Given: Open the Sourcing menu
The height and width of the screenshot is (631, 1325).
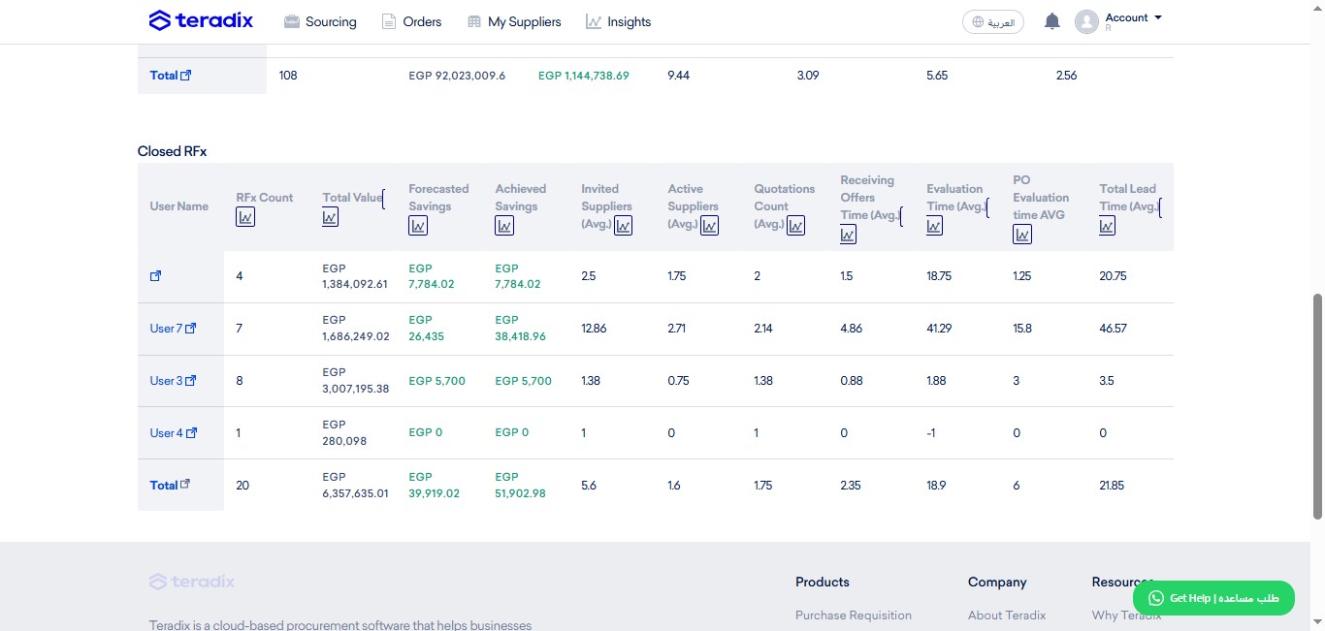Looking at the screenshot, I should pos(320,21).
